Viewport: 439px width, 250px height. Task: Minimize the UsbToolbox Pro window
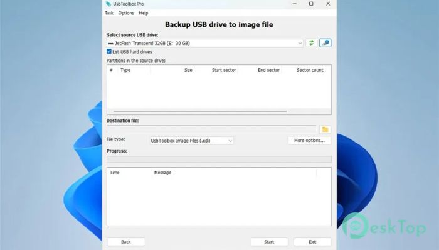(295, 4)
